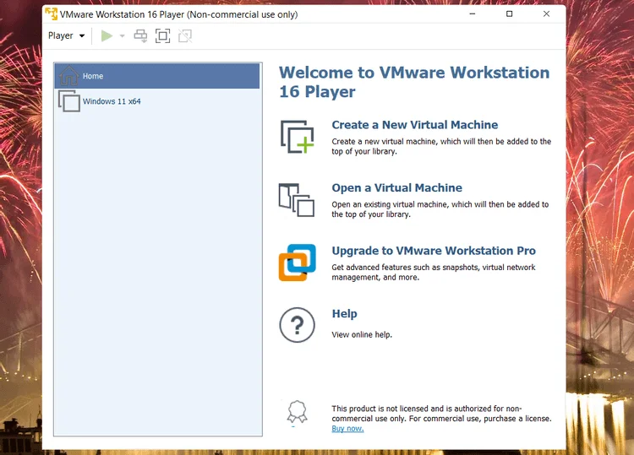Open Create a New Virtual Machine link
The height and width of the screenshot is (455, 634).
pos(415,125)
